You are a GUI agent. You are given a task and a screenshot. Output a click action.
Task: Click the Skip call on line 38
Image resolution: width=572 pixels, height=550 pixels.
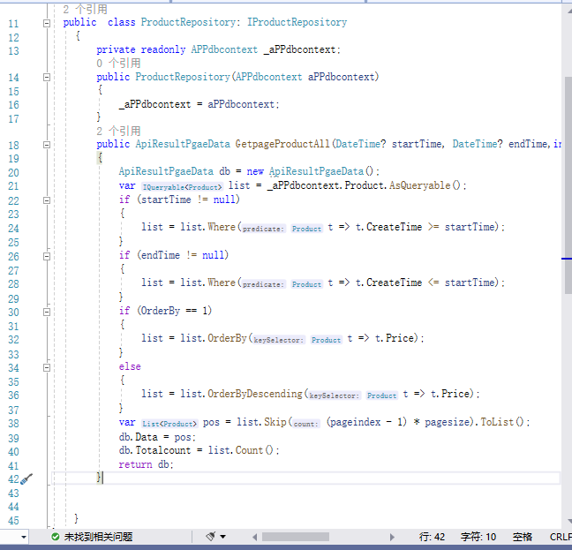[x=275, y=422]
